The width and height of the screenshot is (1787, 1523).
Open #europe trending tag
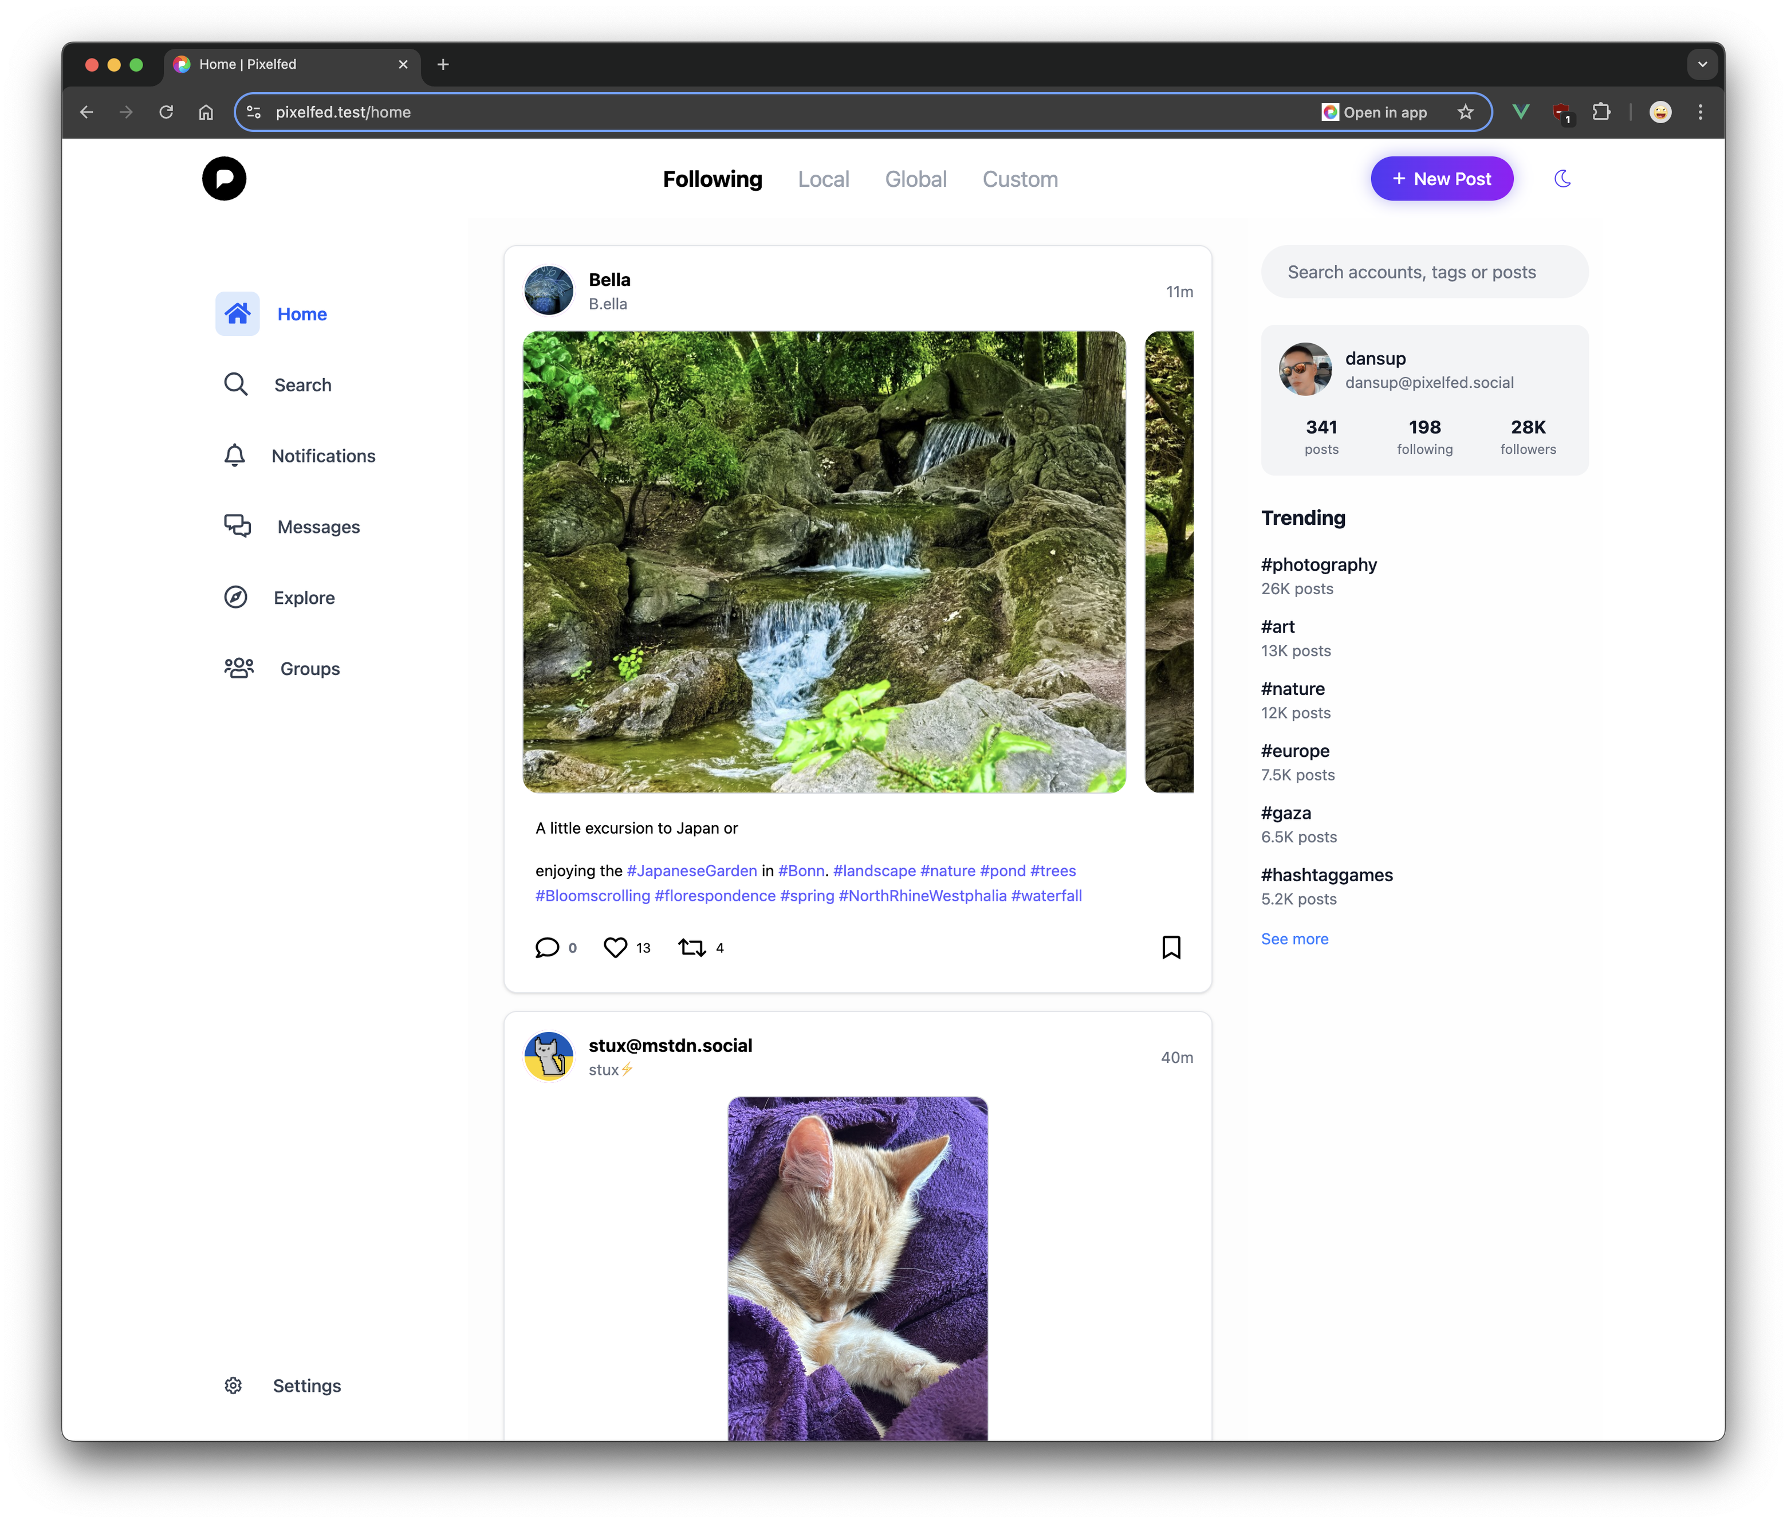pos(1296,751)
